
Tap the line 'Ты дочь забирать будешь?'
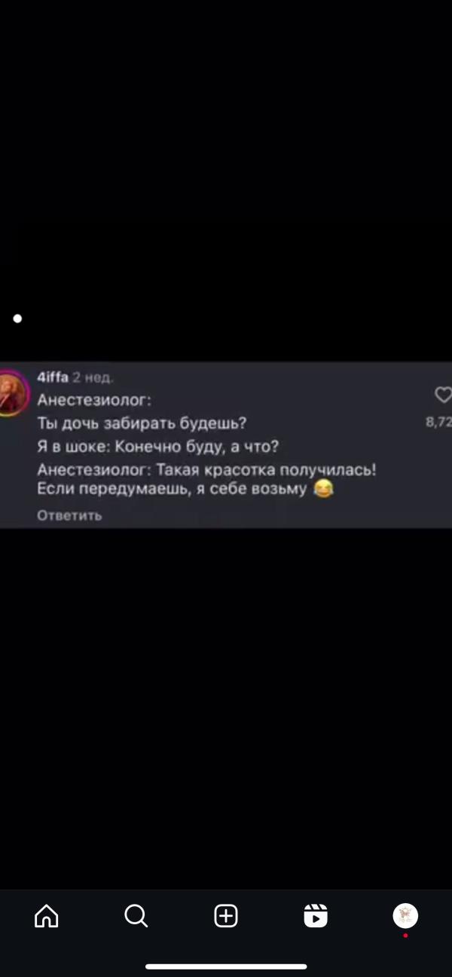142,423
